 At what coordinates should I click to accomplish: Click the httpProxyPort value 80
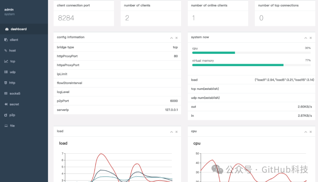176,56
